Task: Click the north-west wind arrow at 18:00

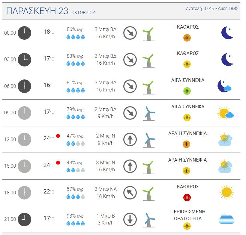Action: 130,193
